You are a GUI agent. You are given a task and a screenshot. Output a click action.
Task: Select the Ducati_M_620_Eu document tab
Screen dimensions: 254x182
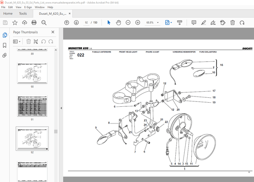tap(52, 13)
